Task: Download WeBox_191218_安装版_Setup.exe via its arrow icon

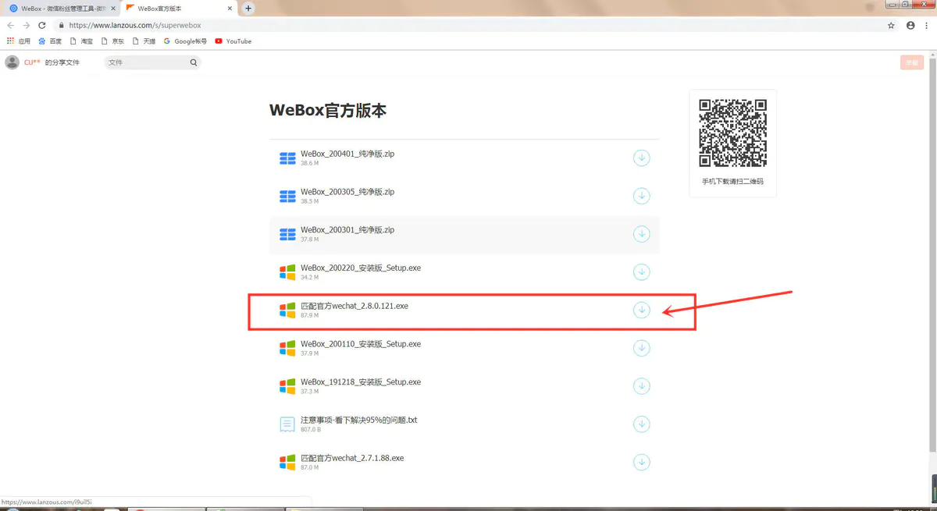Action: tap(641, 386)
